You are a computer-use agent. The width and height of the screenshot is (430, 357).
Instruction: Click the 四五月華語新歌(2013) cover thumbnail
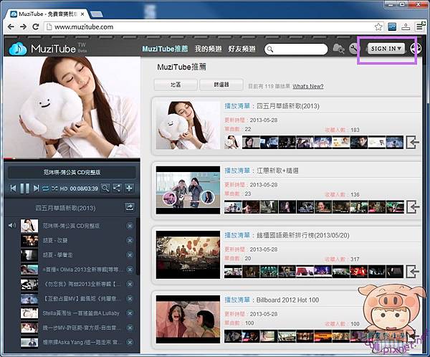pos(188,125)
